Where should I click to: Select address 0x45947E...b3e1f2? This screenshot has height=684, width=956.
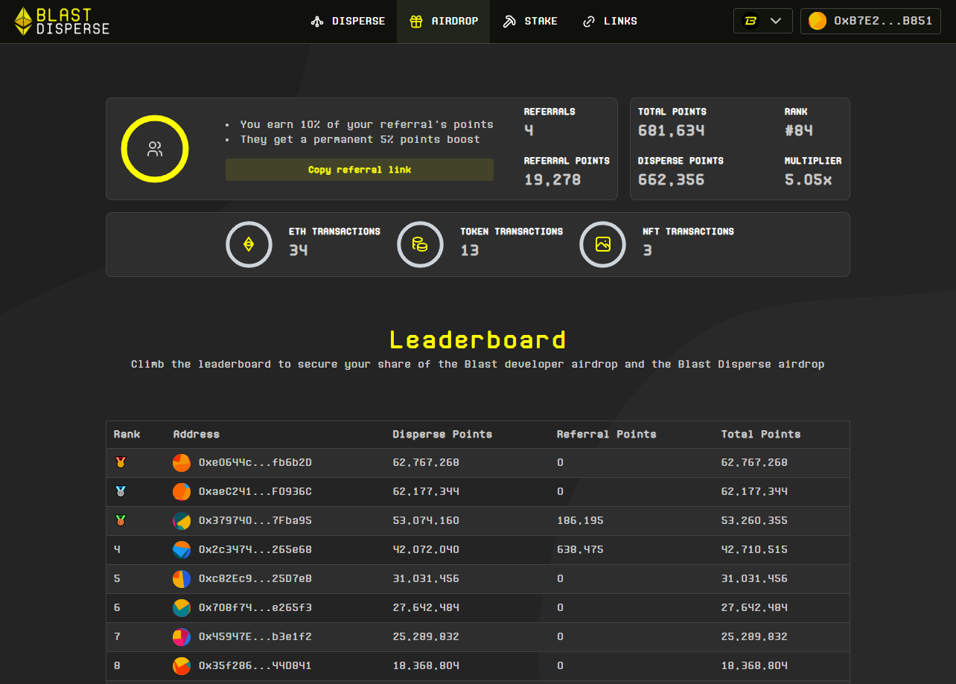point(255,637)
